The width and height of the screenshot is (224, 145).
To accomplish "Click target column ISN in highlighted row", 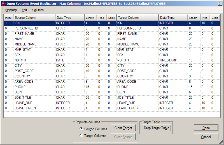I will click(x=120, y=23).
